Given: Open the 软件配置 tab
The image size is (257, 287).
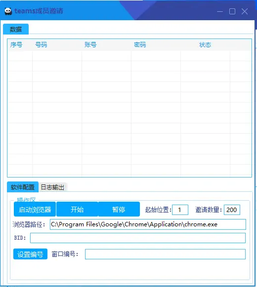Looking at the screenshot, I should coord(23,187).
